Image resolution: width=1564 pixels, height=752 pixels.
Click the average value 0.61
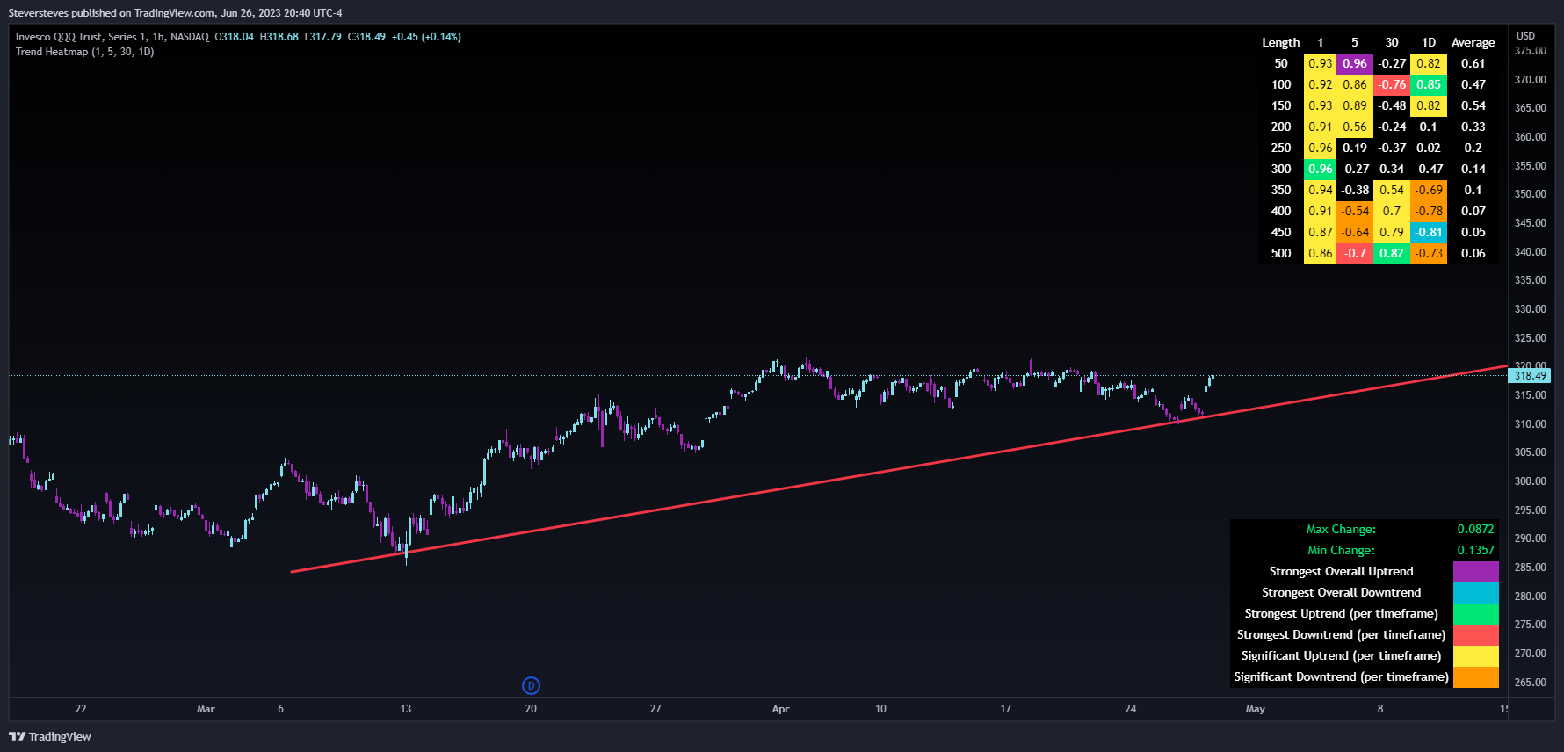(1473, 63)
